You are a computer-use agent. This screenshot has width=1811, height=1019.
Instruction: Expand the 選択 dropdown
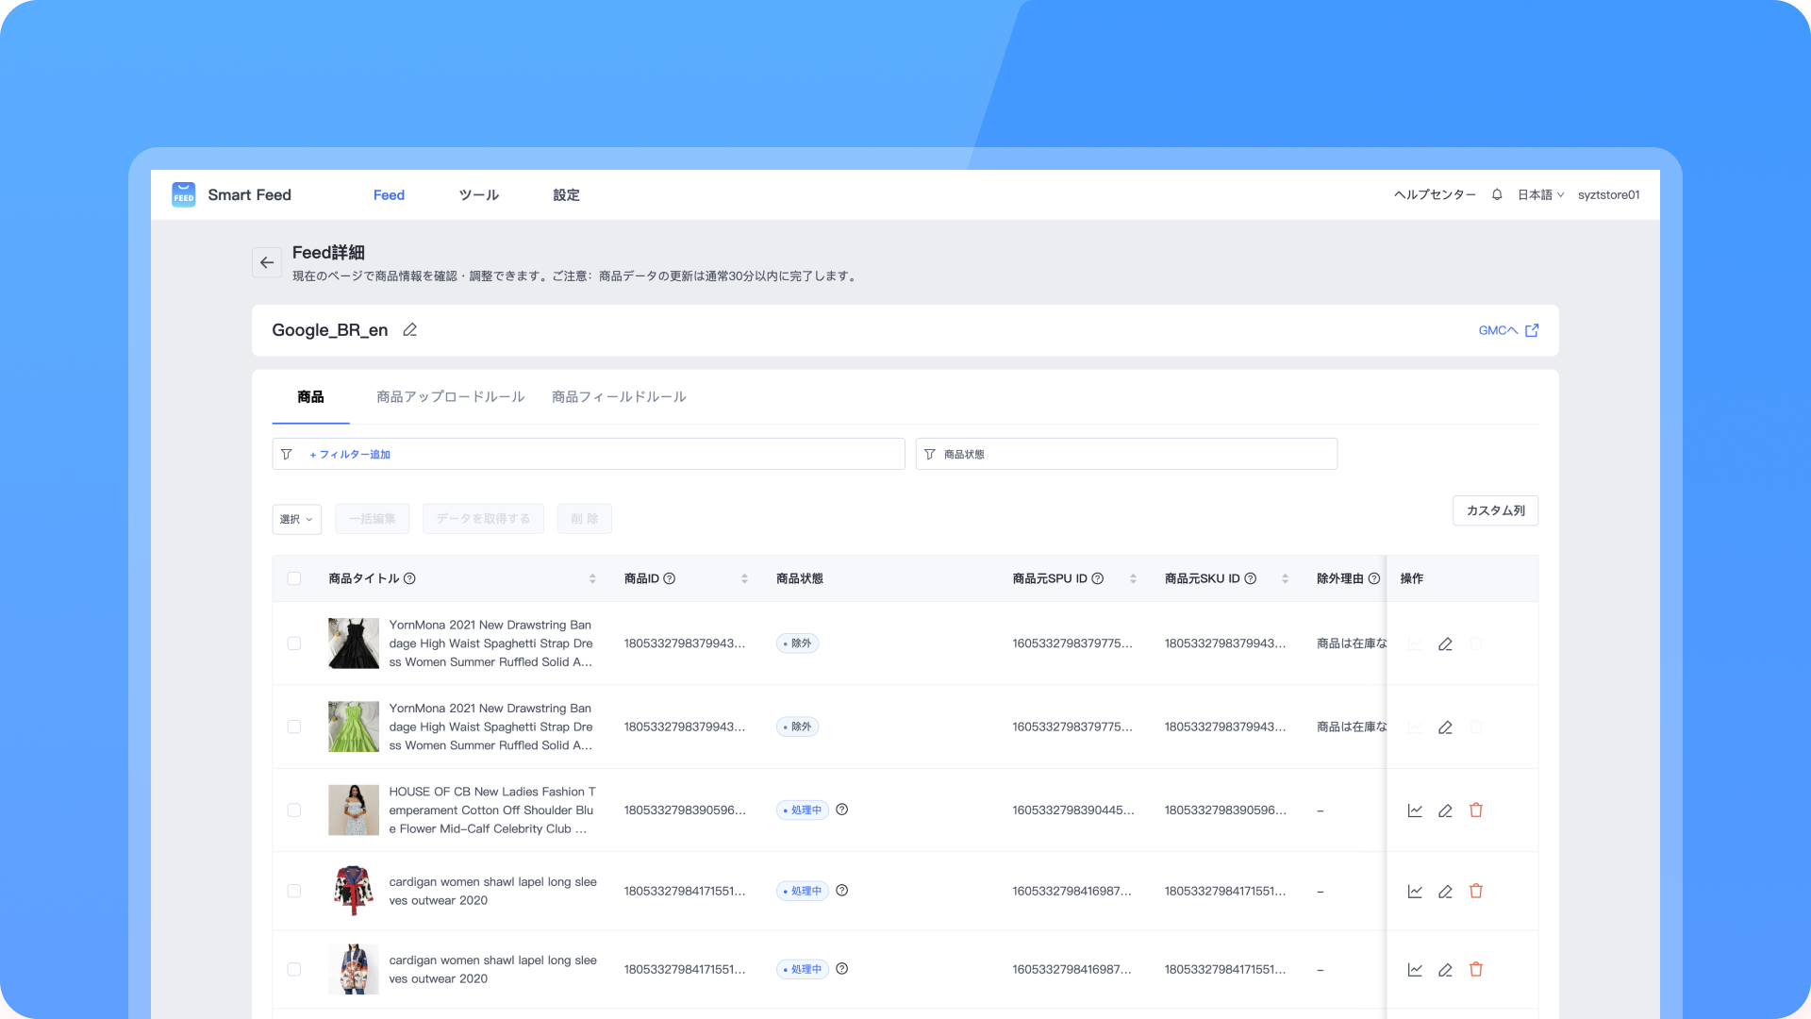(296, 519)
